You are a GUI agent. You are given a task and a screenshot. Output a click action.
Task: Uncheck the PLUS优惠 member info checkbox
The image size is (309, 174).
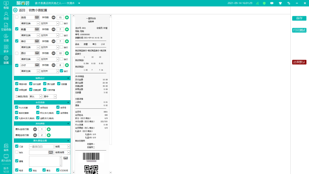pyautogui.click(x=17, y=107)
